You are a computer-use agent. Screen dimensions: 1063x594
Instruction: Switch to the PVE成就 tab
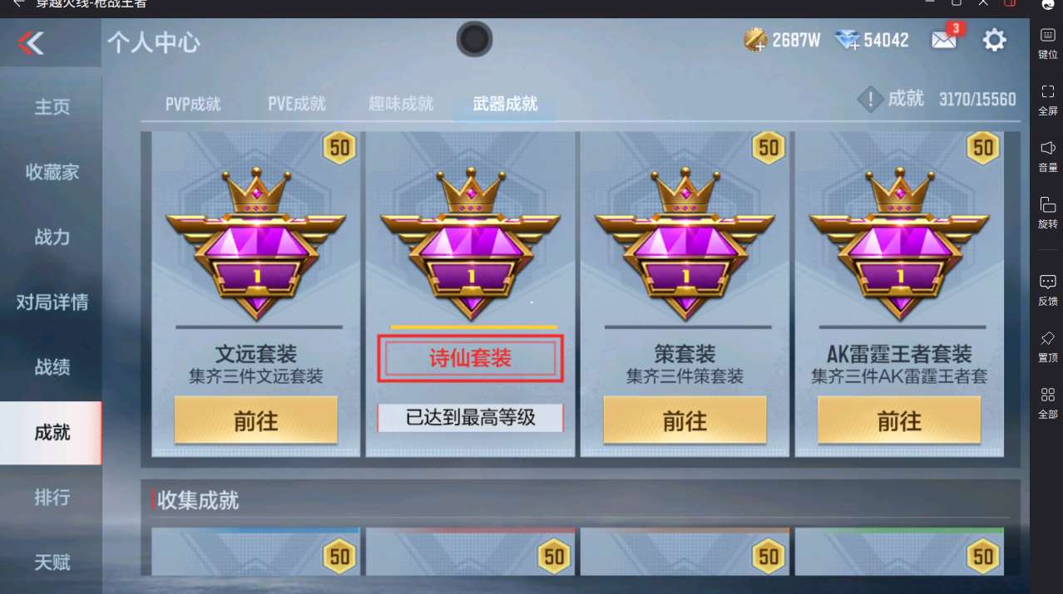pyautogui.click(x=297, y=104)
